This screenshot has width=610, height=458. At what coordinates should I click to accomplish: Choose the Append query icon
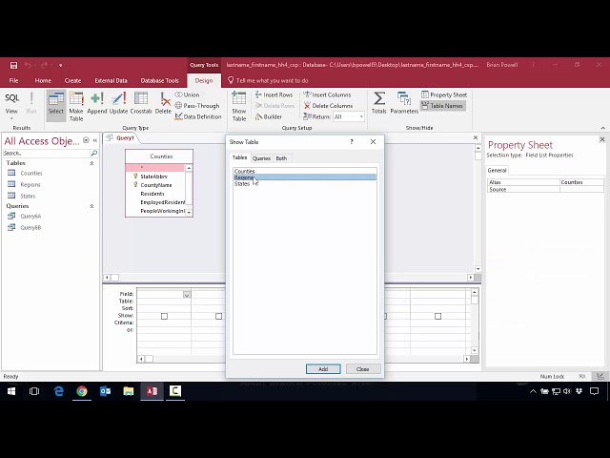(97, 103)
